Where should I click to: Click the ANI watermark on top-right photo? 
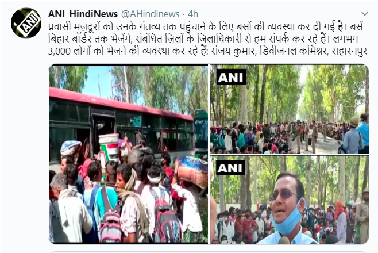(x=231, y=77)
